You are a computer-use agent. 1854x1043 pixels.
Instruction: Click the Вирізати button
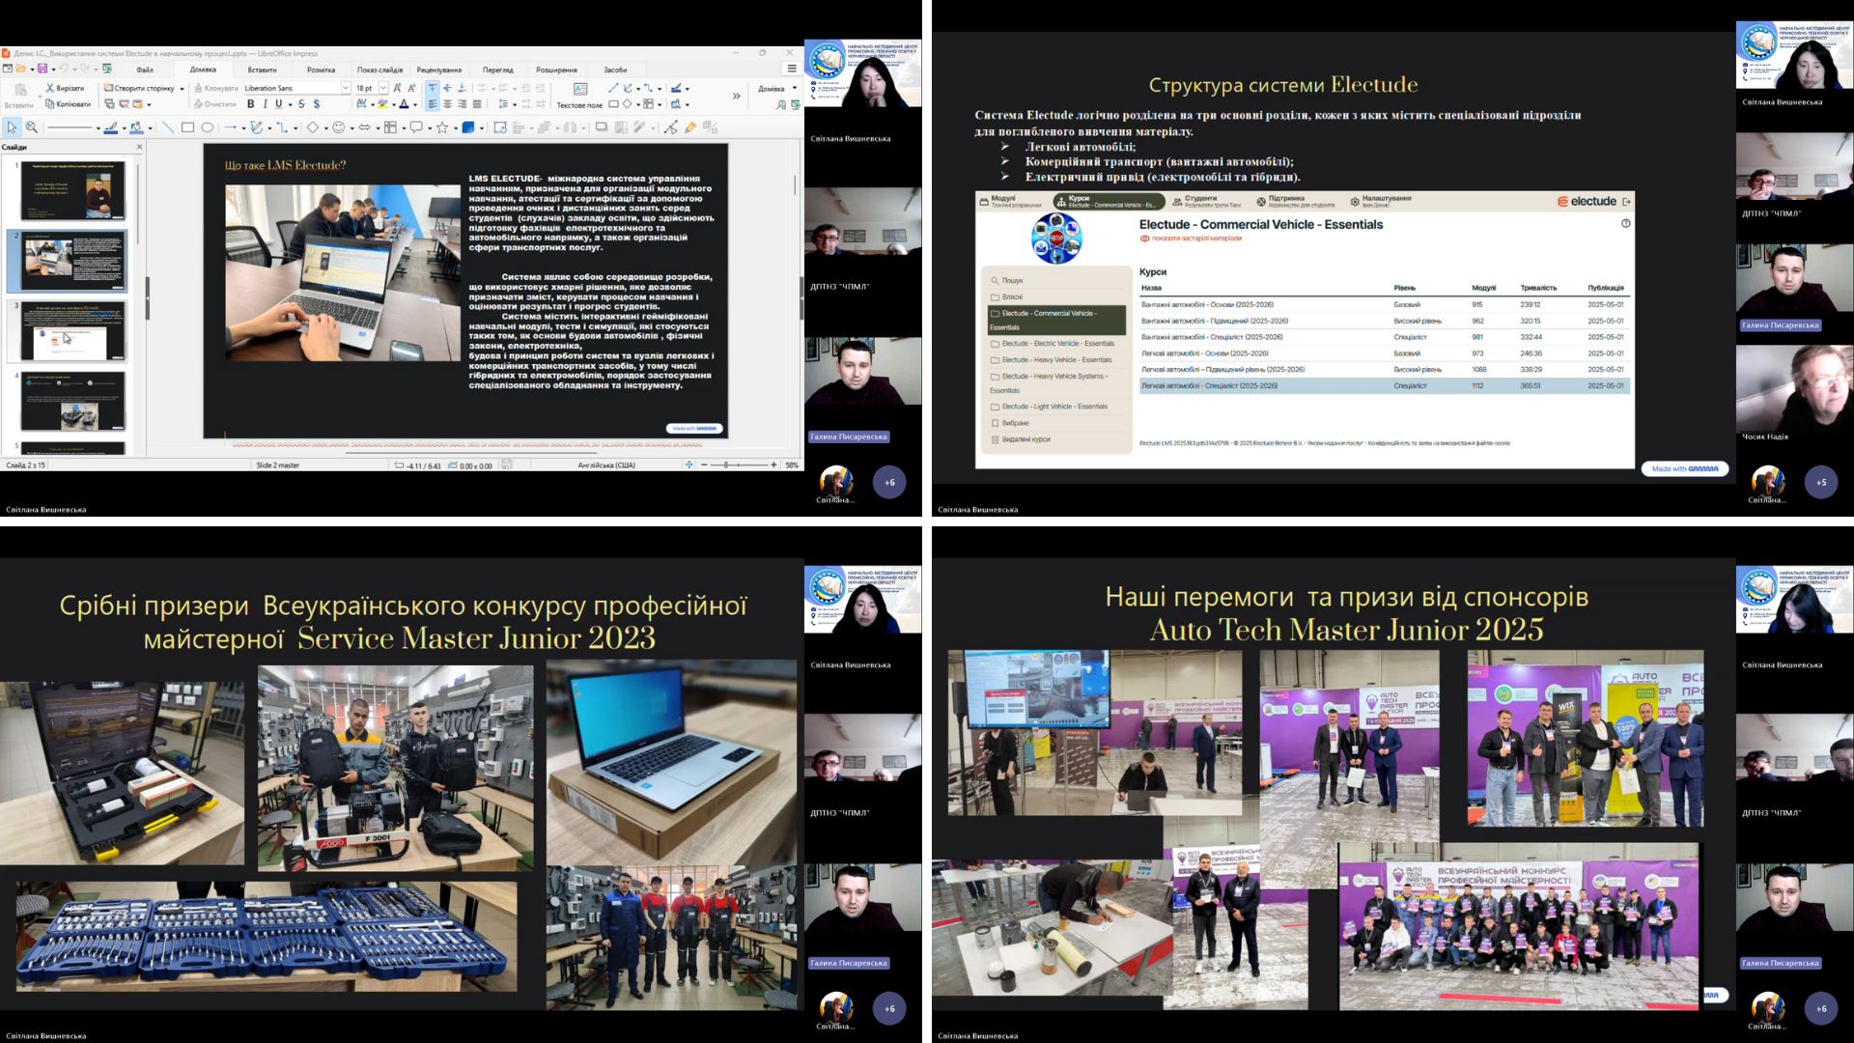click(x=64, y=88)
